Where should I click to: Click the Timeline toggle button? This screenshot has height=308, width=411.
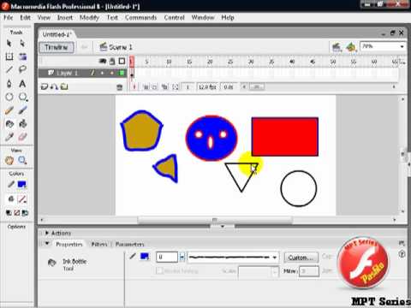(57, 47)
